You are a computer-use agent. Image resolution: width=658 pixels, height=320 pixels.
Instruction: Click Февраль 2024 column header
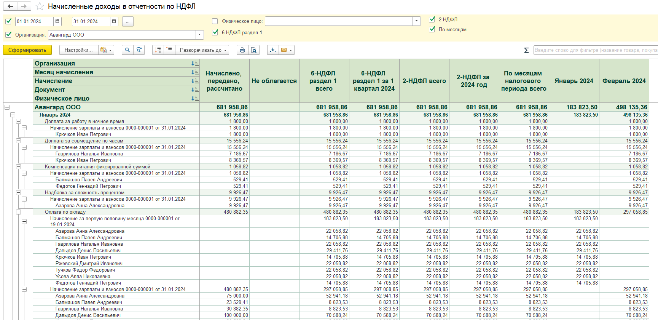pos(624,81)
